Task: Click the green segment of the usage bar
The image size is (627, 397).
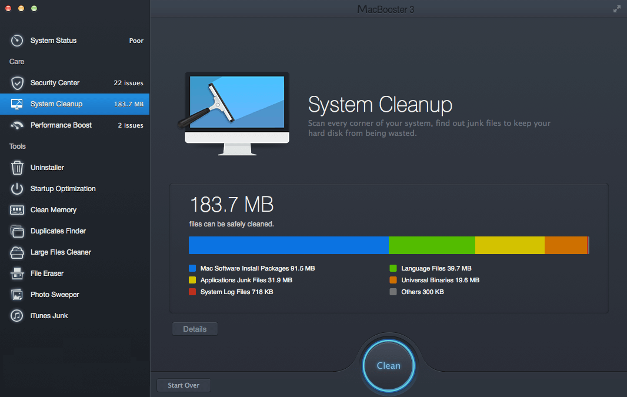Action: pos(432,245)
